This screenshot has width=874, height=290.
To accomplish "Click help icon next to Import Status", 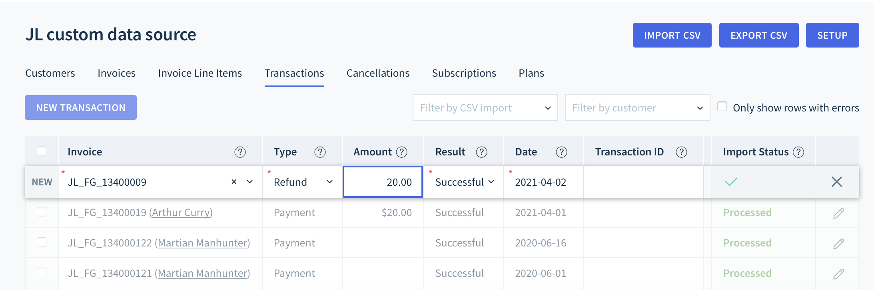I will point(798,152).
